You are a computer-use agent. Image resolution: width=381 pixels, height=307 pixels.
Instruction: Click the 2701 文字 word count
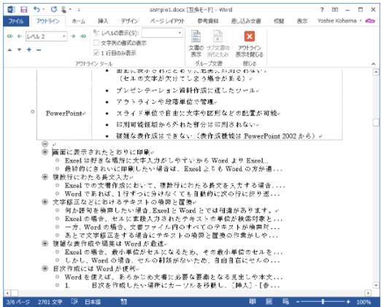[50, 302]
